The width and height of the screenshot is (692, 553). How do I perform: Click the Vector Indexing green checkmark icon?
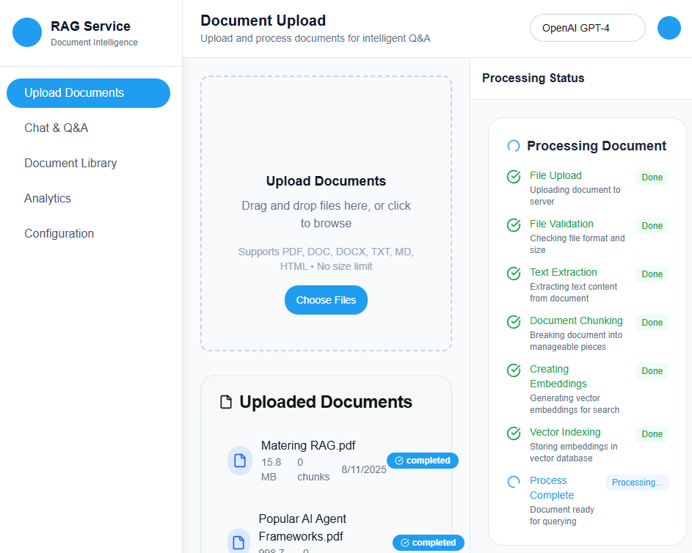pyautogui.click(x=514, y=433)
